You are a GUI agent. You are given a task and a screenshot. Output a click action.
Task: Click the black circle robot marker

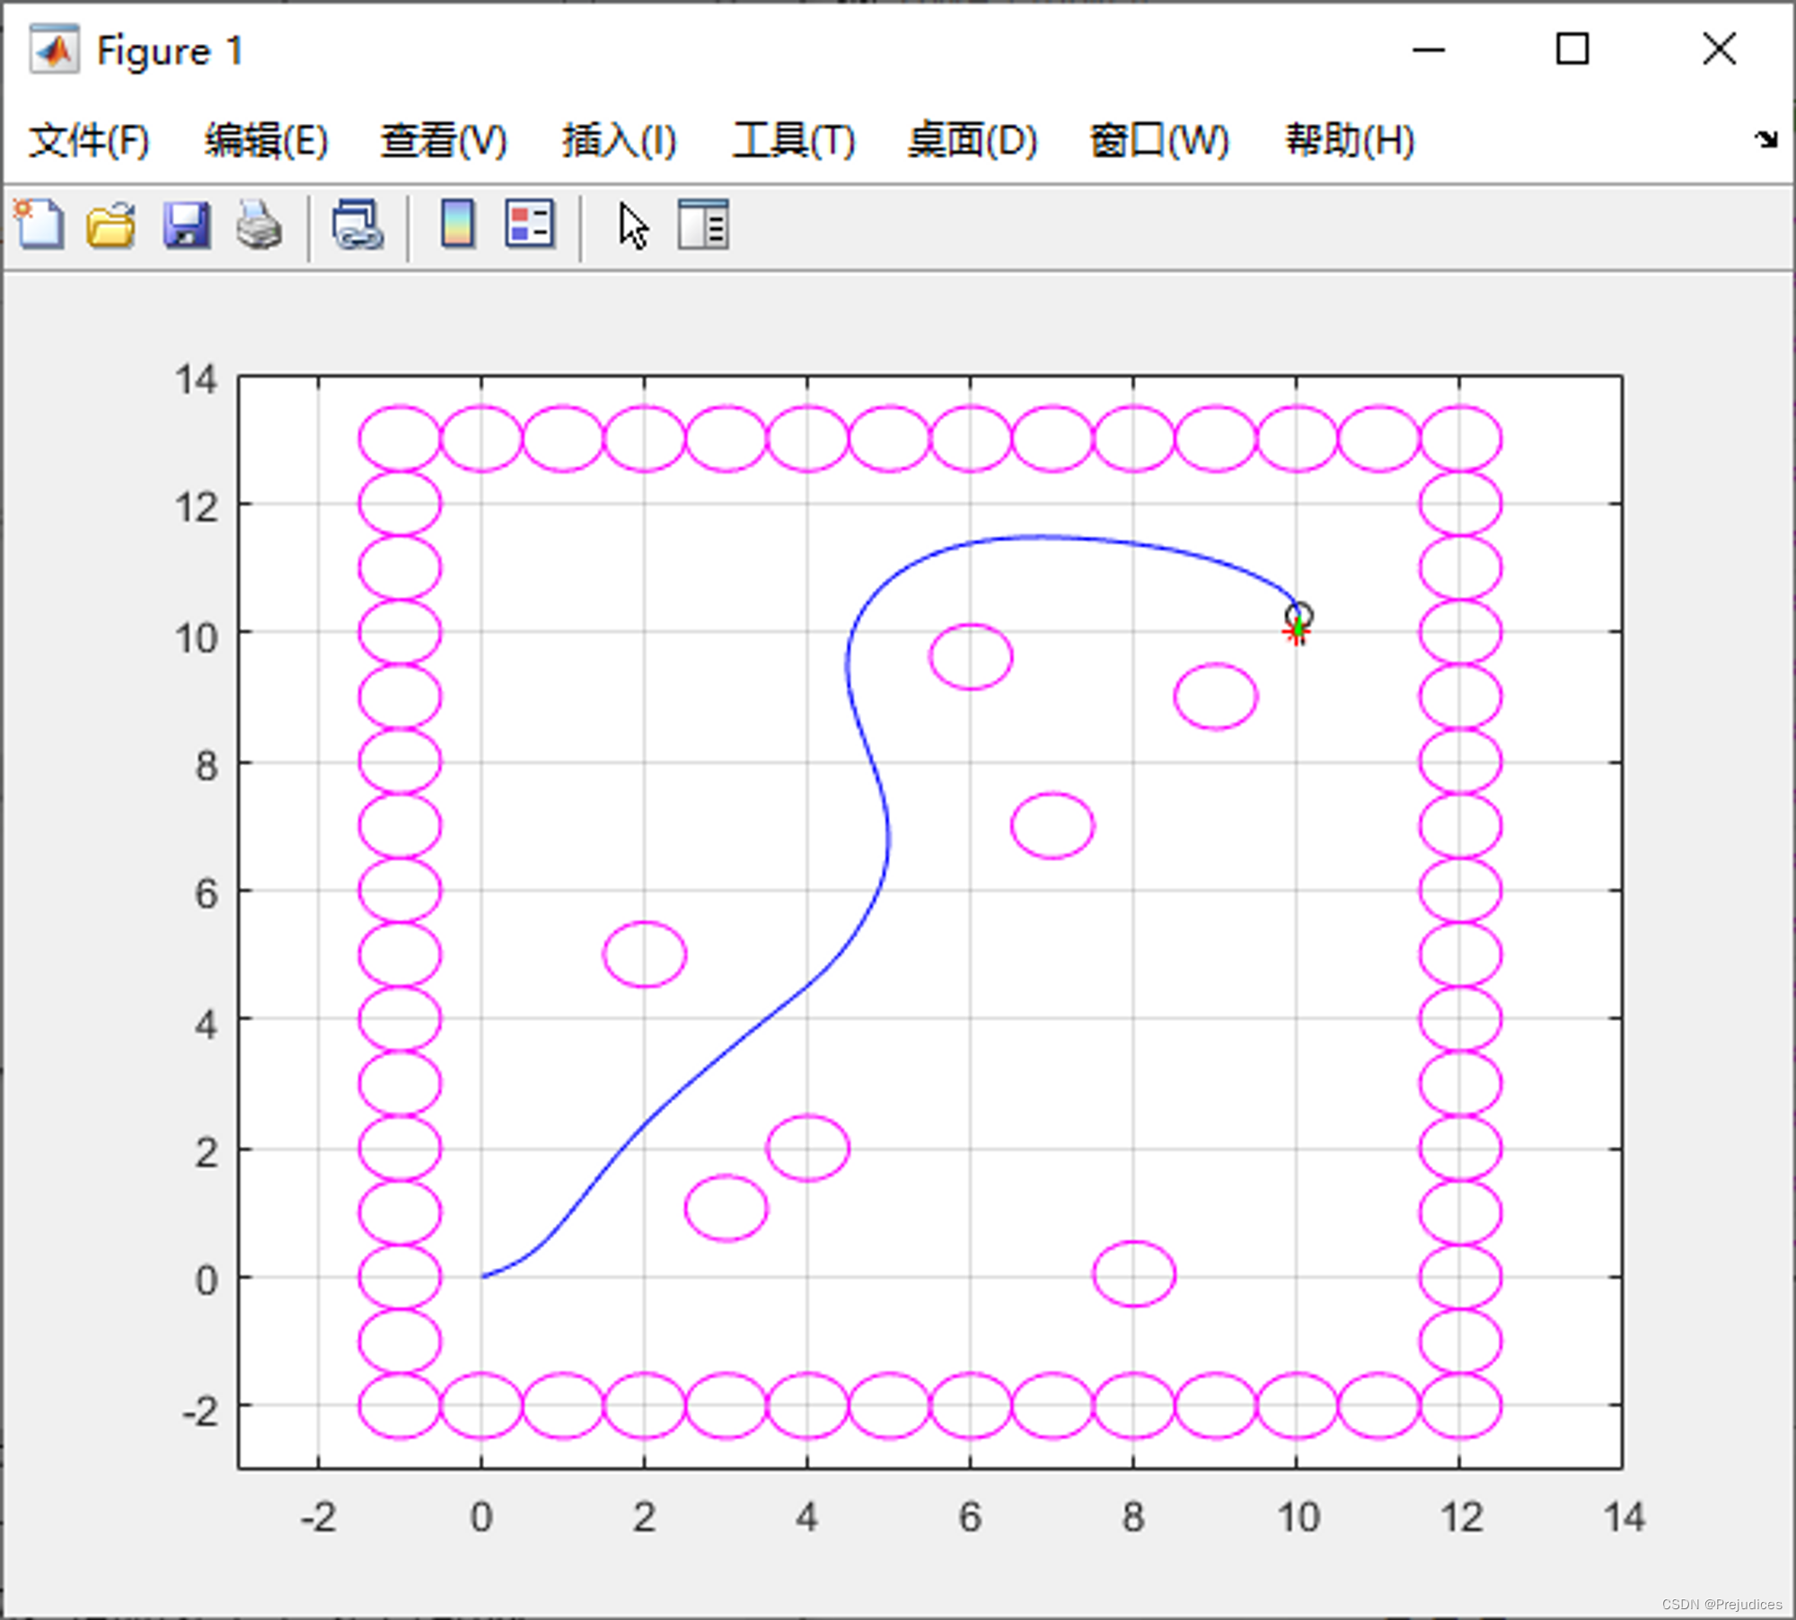coord(1299,616)
